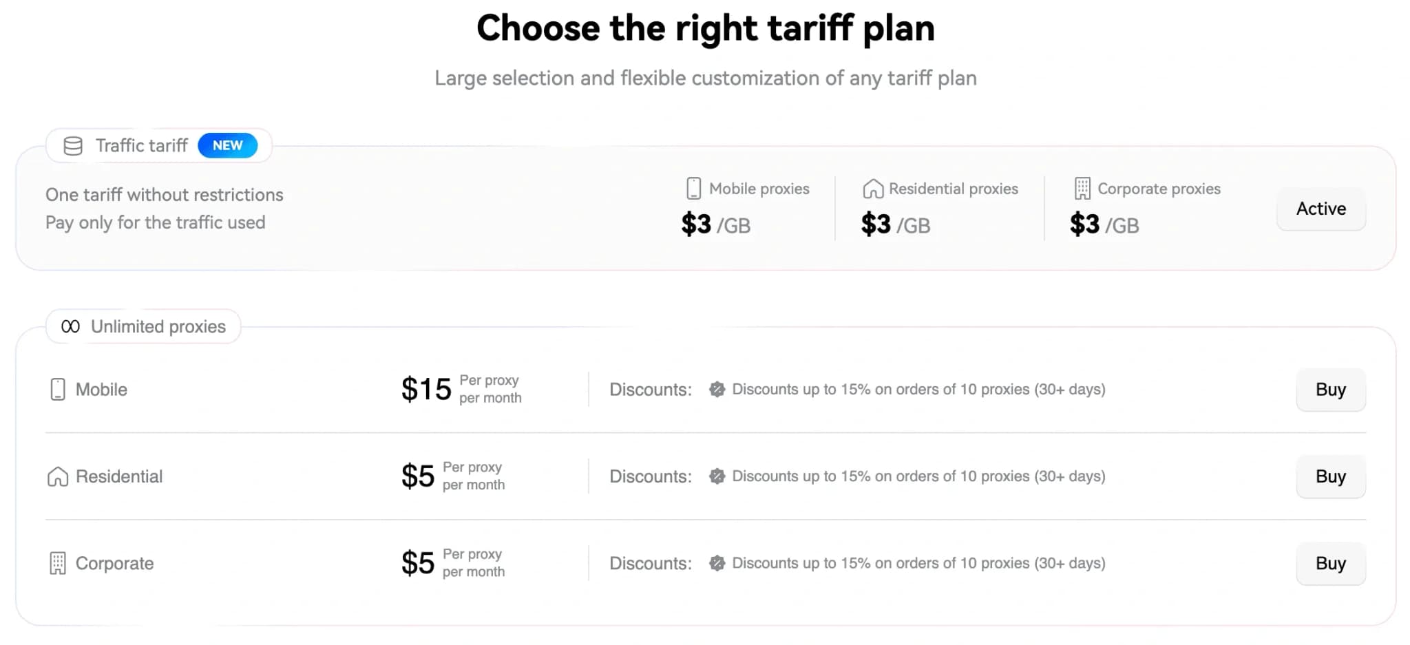Click the phone icon in Mobile row
Image resolution: width=1410 pixels, height=645 pixels.
[x=58, y=390]
